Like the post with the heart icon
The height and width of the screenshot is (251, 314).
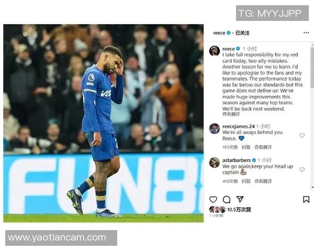pyautogui.click(x=213, y=199)
